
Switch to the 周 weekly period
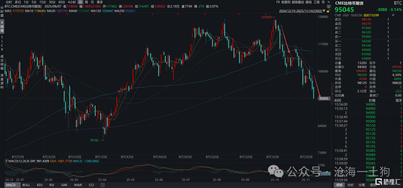[87, 2]
